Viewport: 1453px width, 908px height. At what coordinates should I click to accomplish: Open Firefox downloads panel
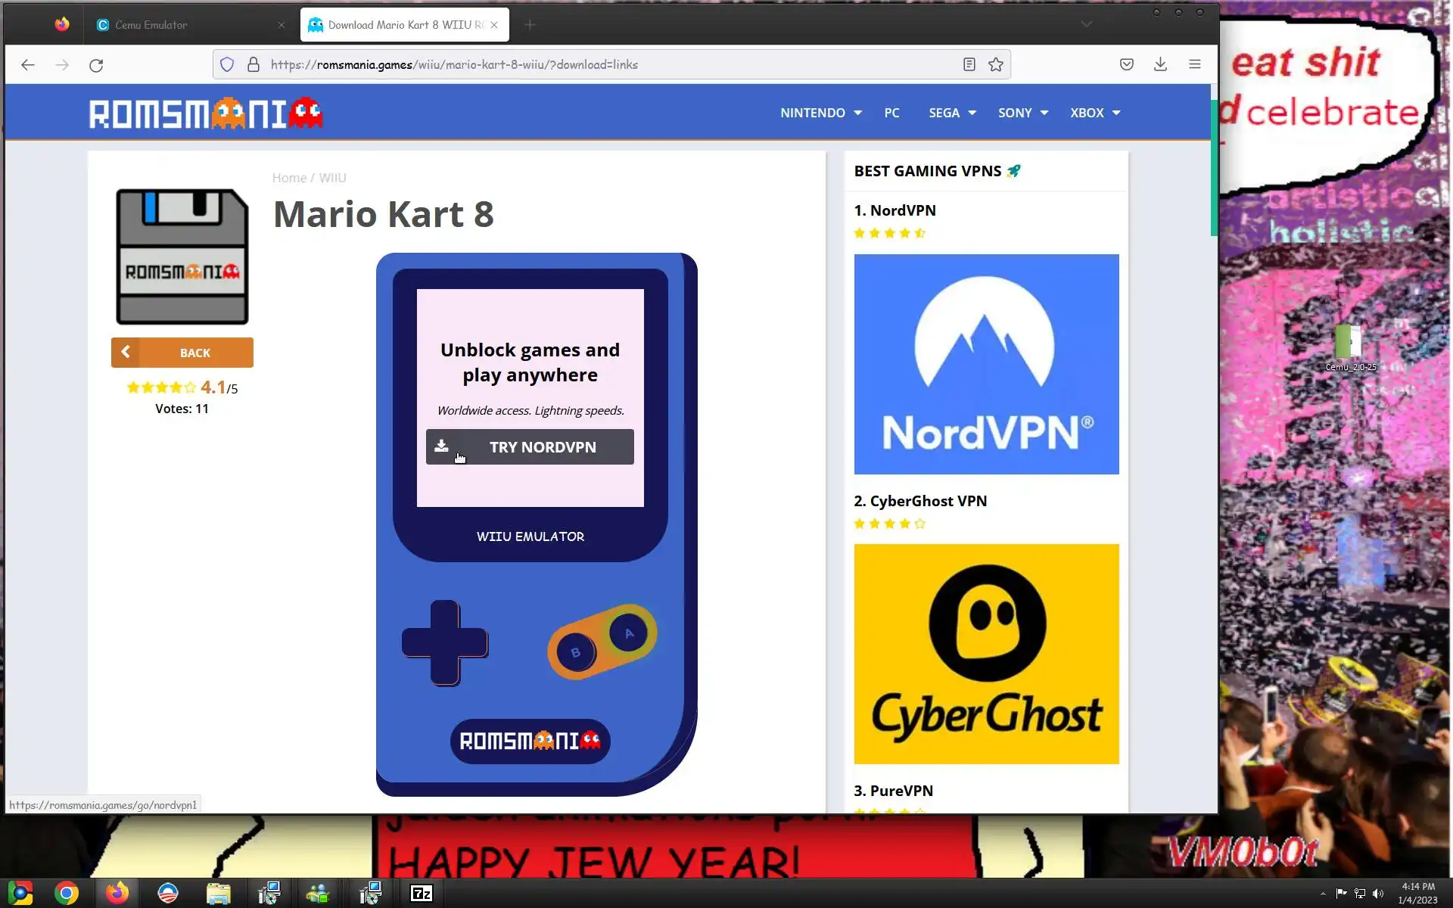tap(1160, 65)
